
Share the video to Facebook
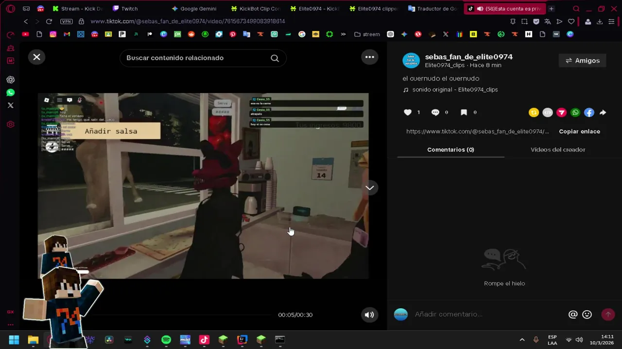[589, 112]
